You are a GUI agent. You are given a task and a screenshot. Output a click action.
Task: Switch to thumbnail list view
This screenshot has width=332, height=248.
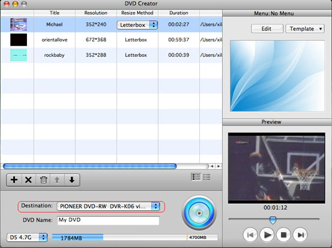pyautogui.click(x=196, y=177)
